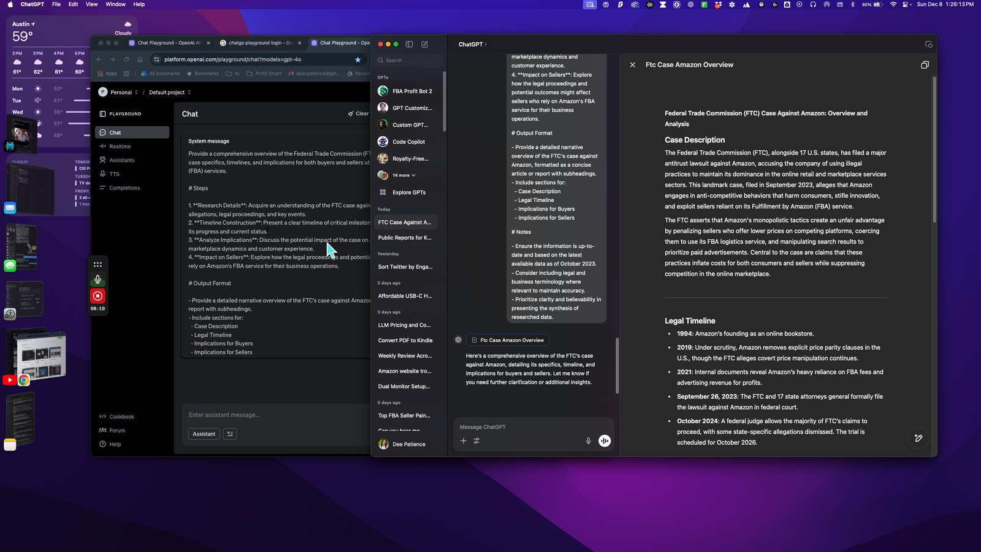Toggle microphone in recording control bar
The height and width of the screenshot is (552, 981).
pos(97,280)
